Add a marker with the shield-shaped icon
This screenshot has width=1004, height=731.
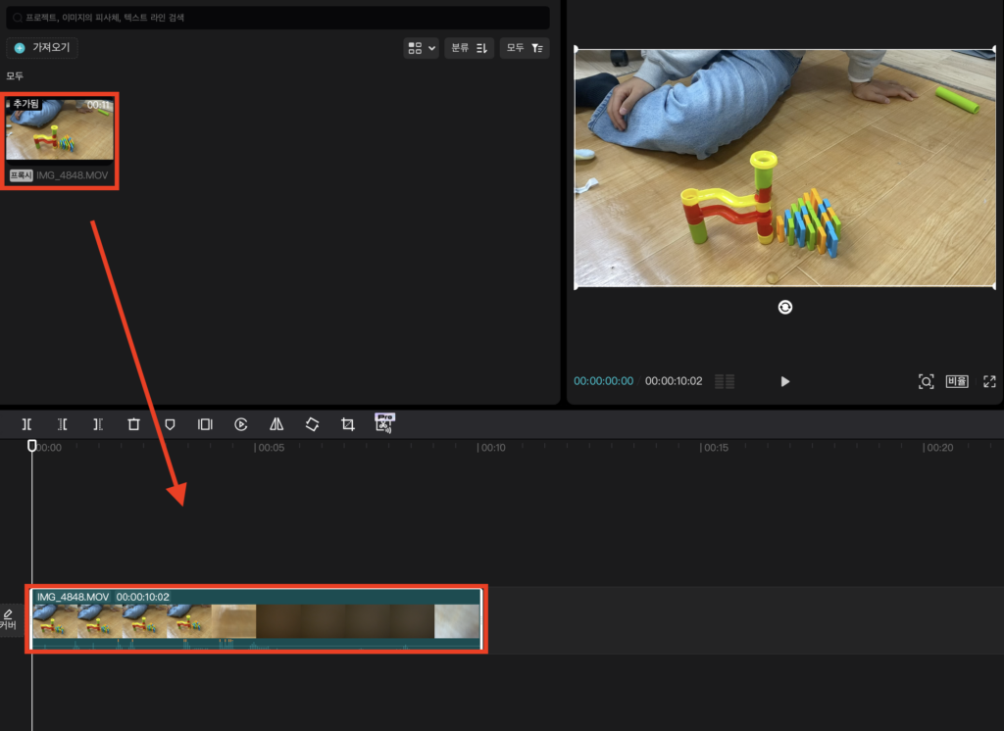(170, 424)
